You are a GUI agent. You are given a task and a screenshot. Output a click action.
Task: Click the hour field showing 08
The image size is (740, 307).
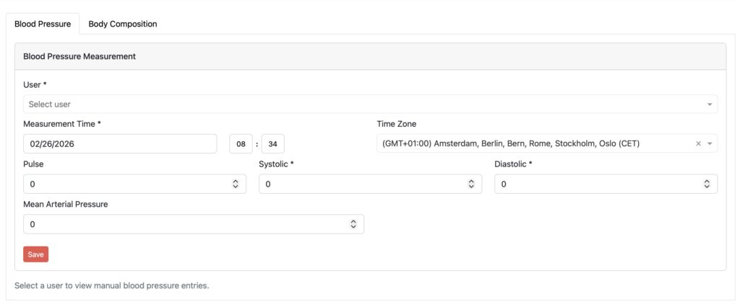point(241,144)
